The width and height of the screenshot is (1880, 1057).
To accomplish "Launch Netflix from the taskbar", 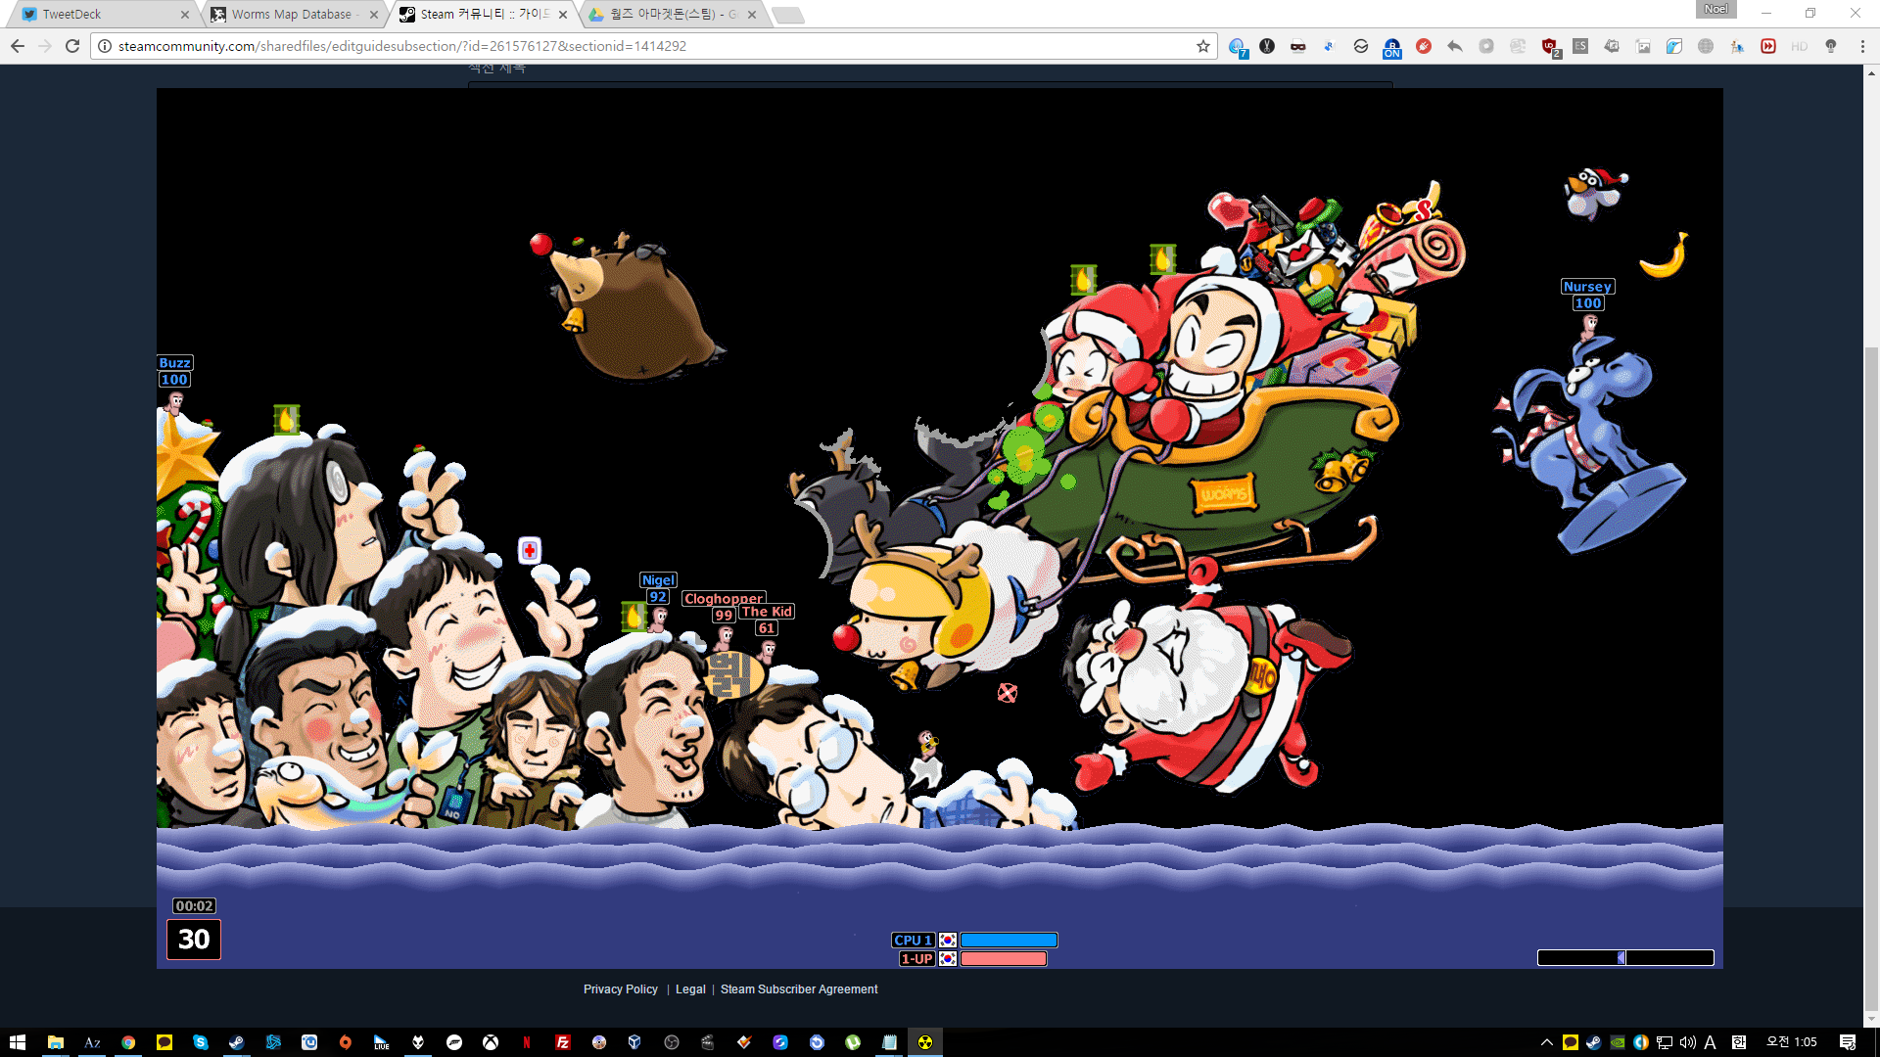I will point(527,1042).
